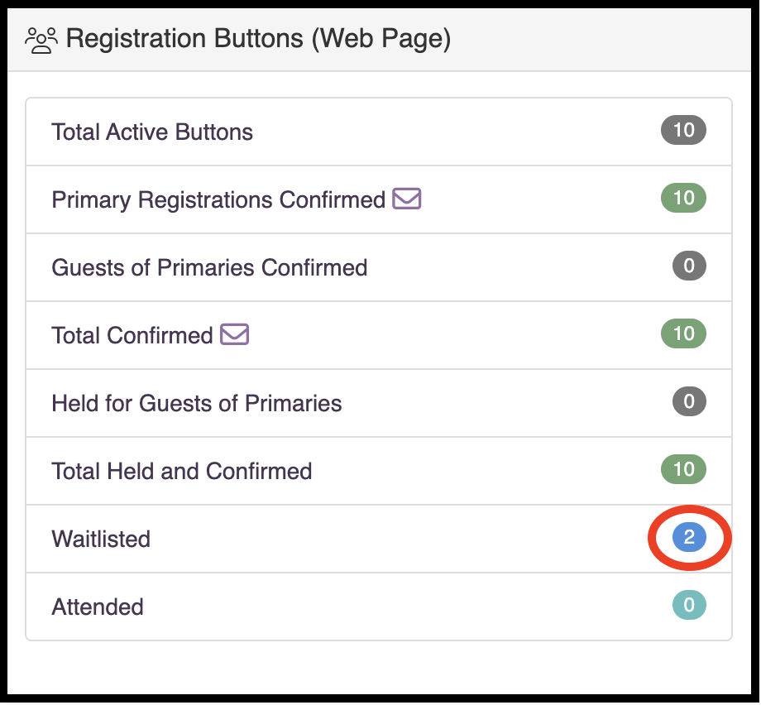This screenshot has width=761, height=705.
Task: Click Guests of Primaries Confirmed count badge
Action: click(x=689, y=266)
